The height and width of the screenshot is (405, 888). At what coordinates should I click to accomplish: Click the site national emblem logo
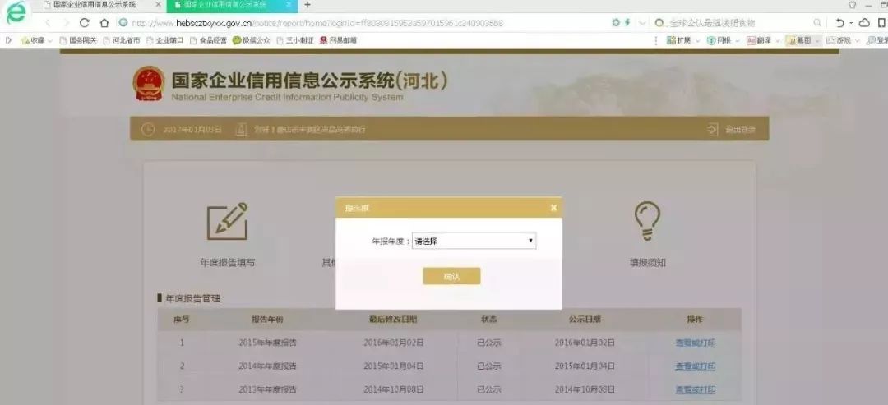pyautogui.click(x=148, y=84)
